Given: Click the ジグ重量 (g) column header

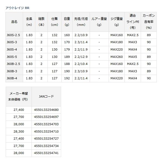Looking at the screenshot, I should pos(117,22).
